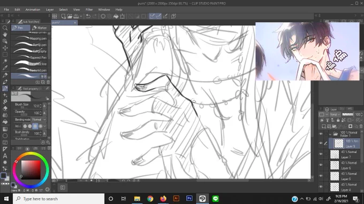Select the Auto select magic wand tool
The image size is (364, 204).
5,61
